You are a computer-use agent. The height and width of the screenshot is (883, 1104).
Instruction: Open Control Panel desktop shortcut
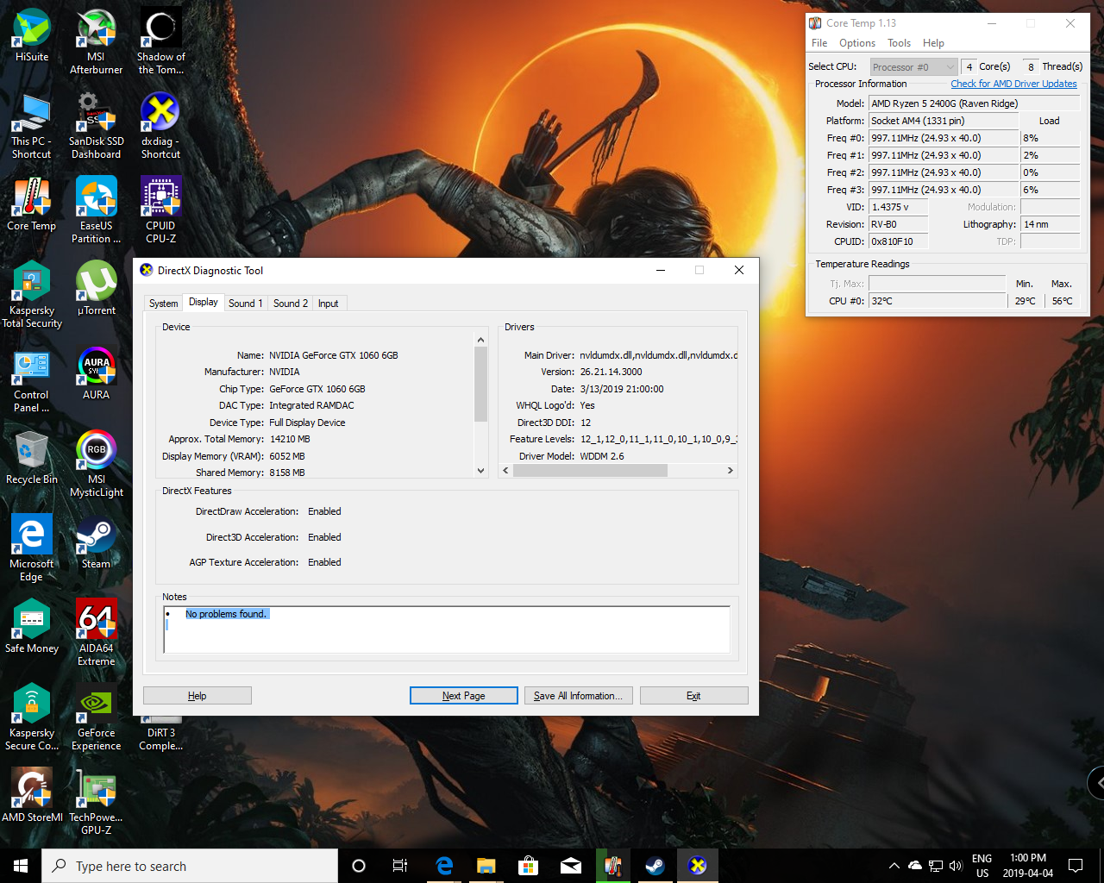pos(32,379)
